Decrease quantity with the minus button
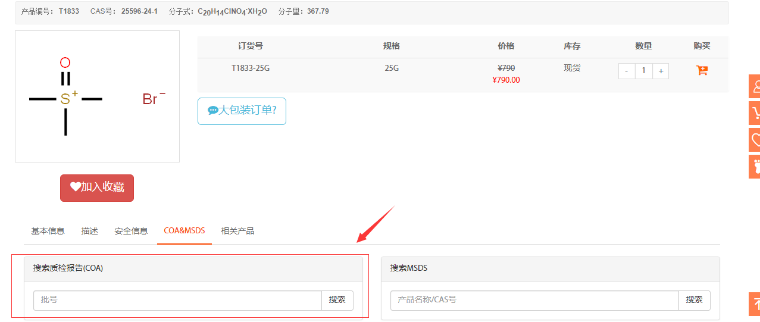The image size is (760, 322). (626, 71)
